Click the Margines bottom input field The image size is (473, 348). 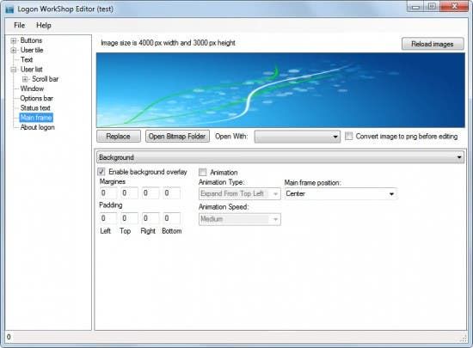tap(172, 192)
